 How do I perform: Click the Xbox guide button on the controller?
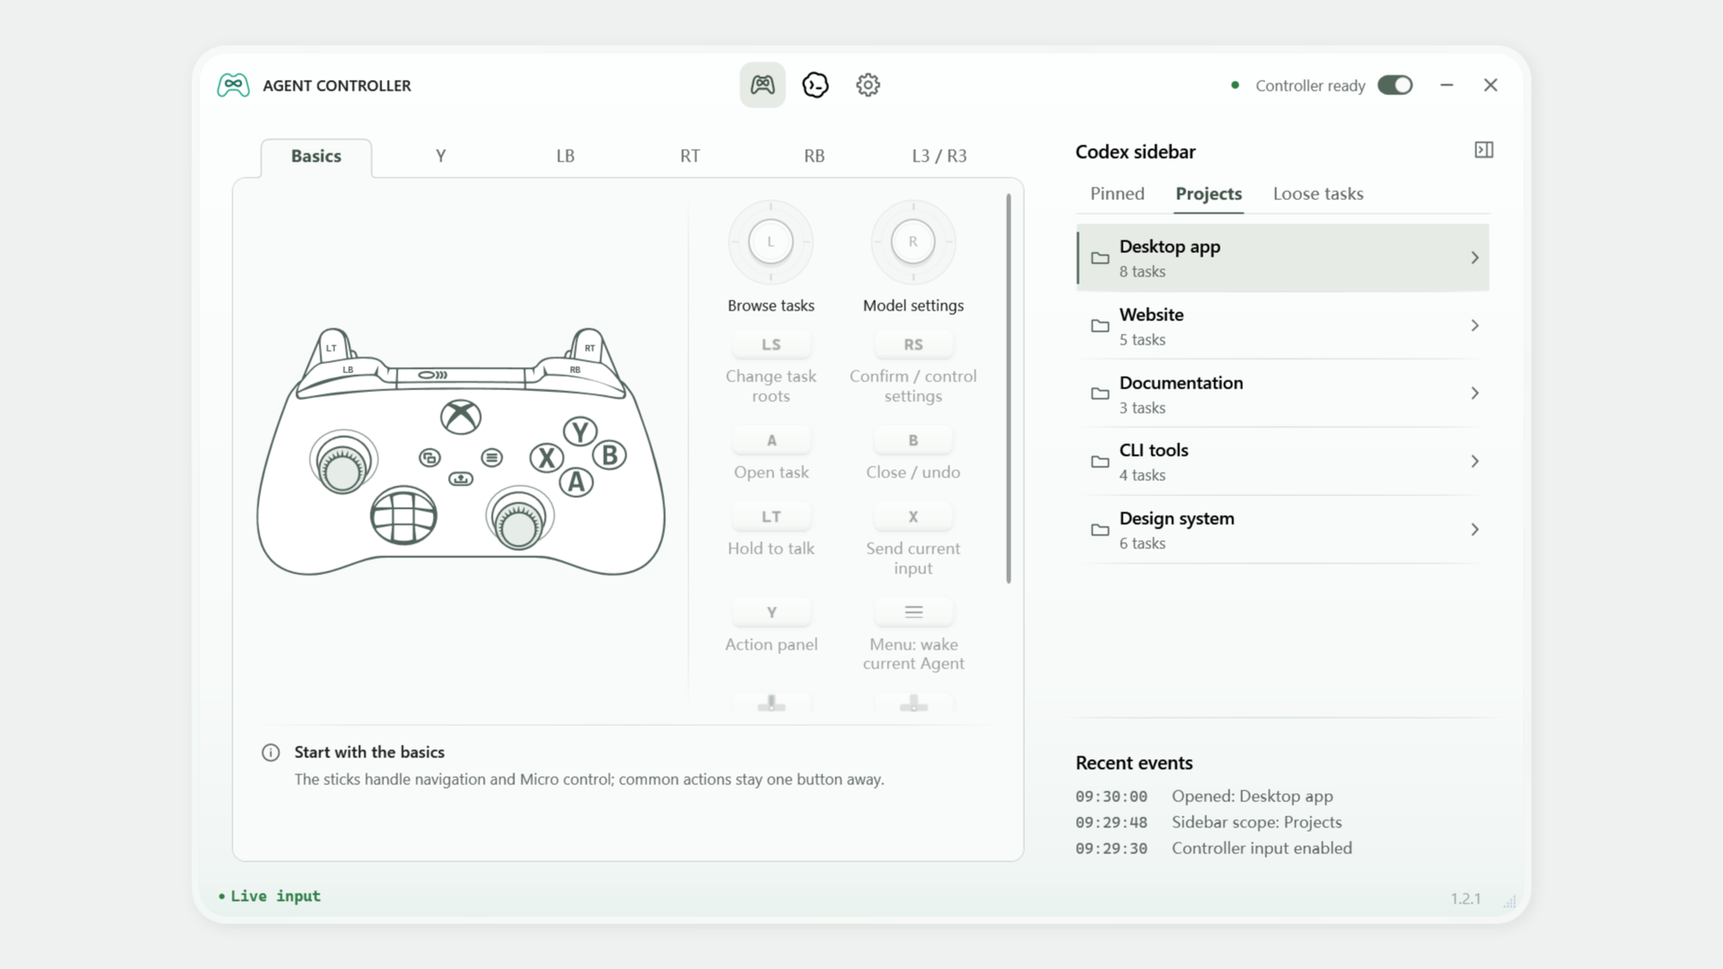460,417
